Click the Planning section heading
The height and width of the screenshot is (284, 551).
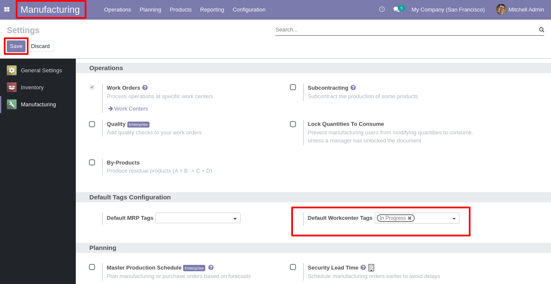[x=103, y=248]
